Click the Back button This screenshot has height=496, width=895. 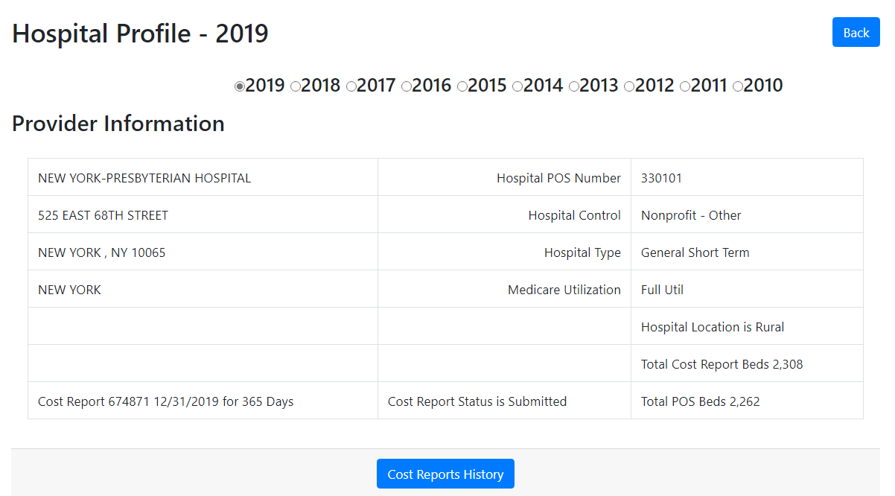[x=856, y=32]
